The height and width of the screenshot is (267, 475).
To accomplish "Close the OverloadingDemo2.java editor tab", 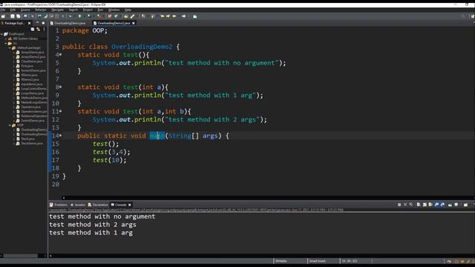I will pyautogui.click(x=134, y=23).
